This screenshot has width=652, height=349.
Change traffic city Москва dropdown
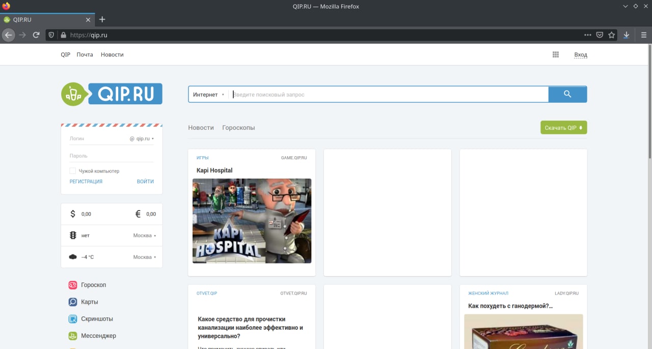pos(145,236)
